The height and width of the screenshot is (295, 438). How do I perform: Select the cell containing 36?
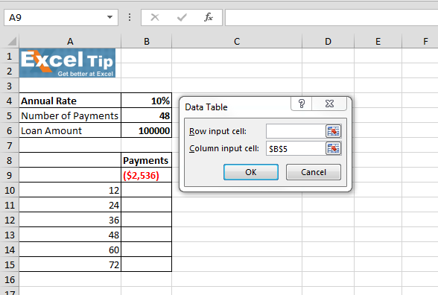(x=70, y=221)
